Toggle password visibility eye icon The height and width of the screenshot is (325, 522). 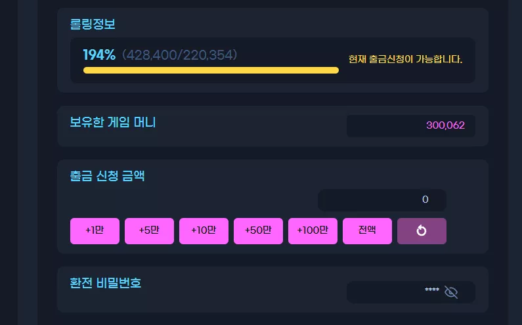pos(451,292)
